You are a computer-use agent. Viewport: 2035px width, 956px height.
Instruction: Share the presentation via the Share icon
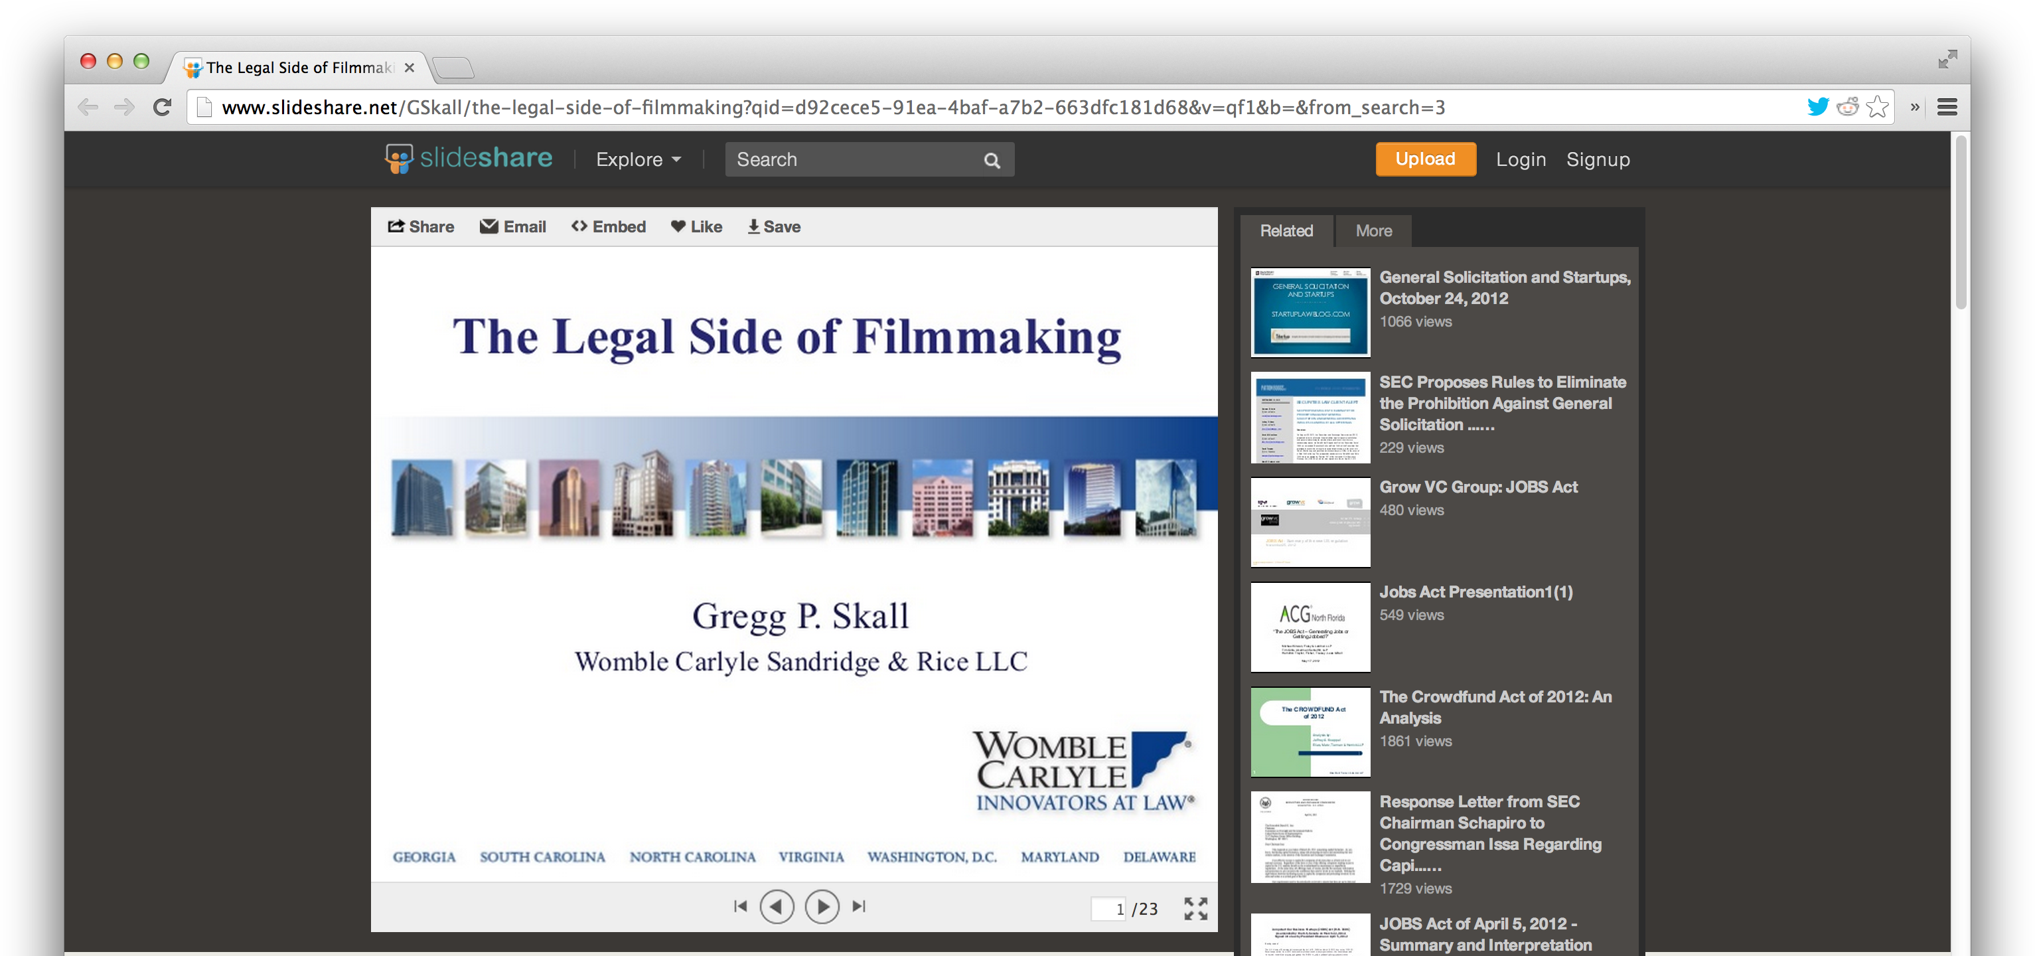[x=421, y=227]
